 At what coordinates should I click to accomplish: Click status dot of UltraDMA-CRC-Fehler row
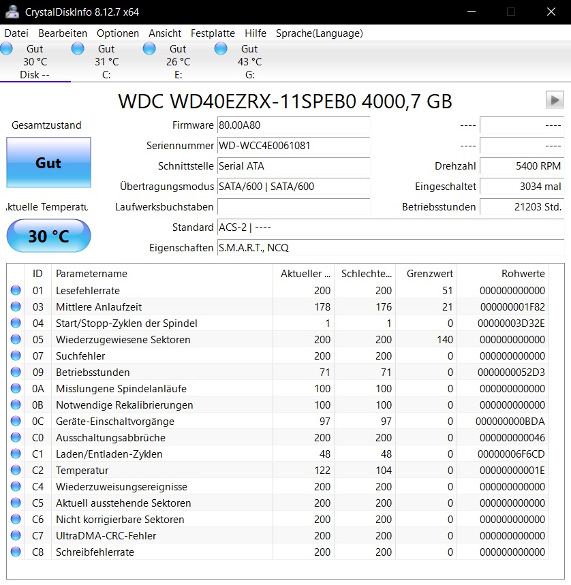coord(16,535)
